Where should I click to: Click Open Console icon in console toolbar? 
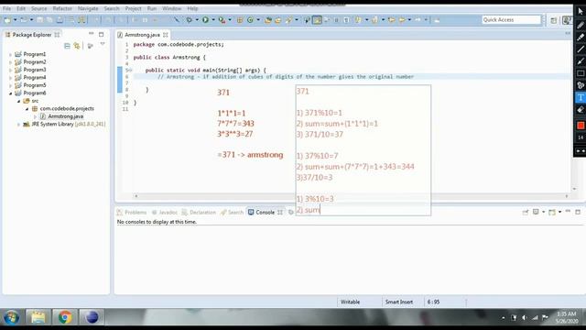pos(552,212)
